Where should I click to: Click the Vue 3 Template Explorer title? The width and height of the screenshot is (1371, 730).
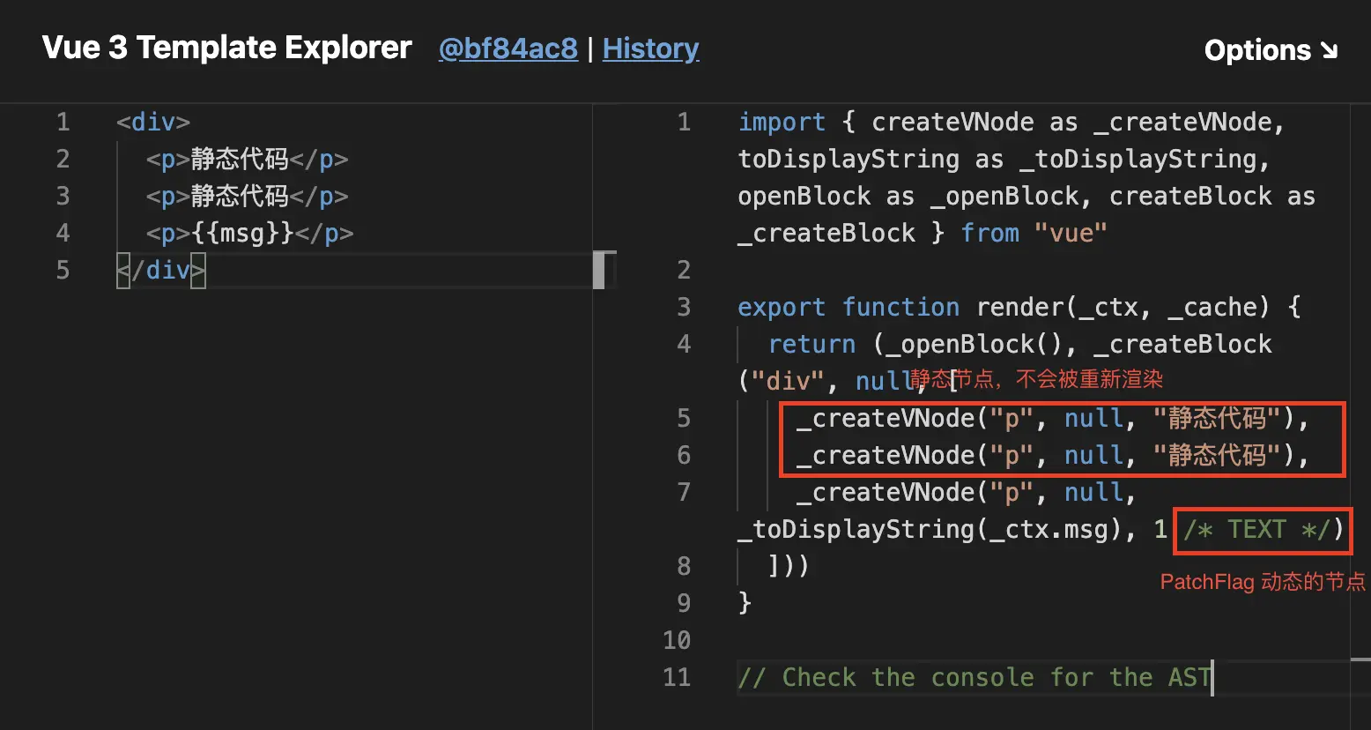click(x=226, y=48)
